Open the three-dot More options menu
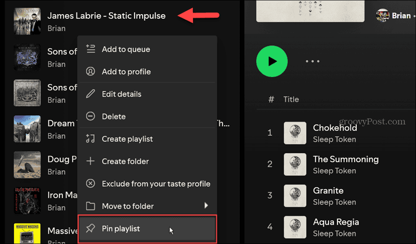Image resolution: width=416 pixels, height=244 pixels. [x=313, y=61]
